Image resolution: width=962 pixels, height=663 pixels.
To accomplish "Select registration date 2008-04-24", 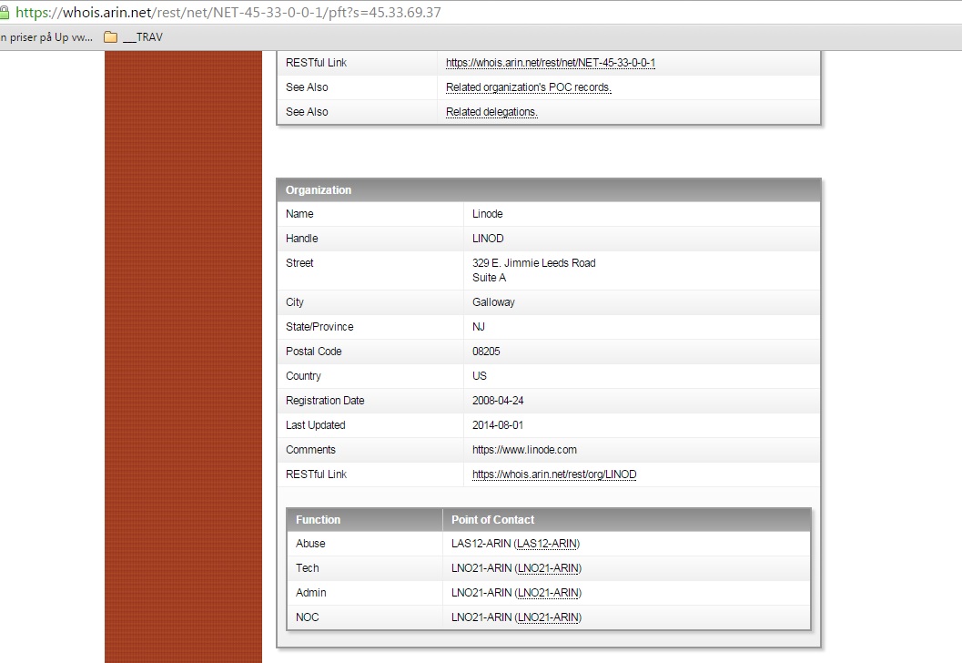I will click(x=498, y=400).
